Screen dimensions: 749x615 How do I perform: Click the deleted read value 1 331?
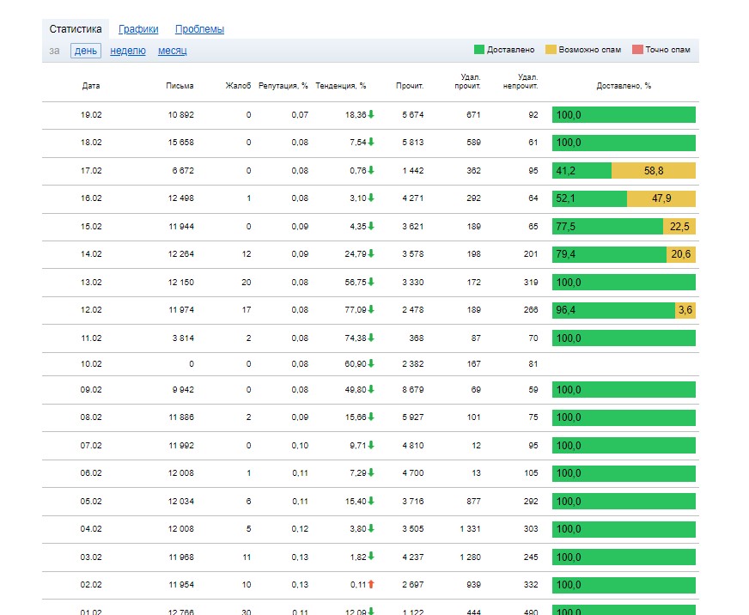tap(470, 529)
